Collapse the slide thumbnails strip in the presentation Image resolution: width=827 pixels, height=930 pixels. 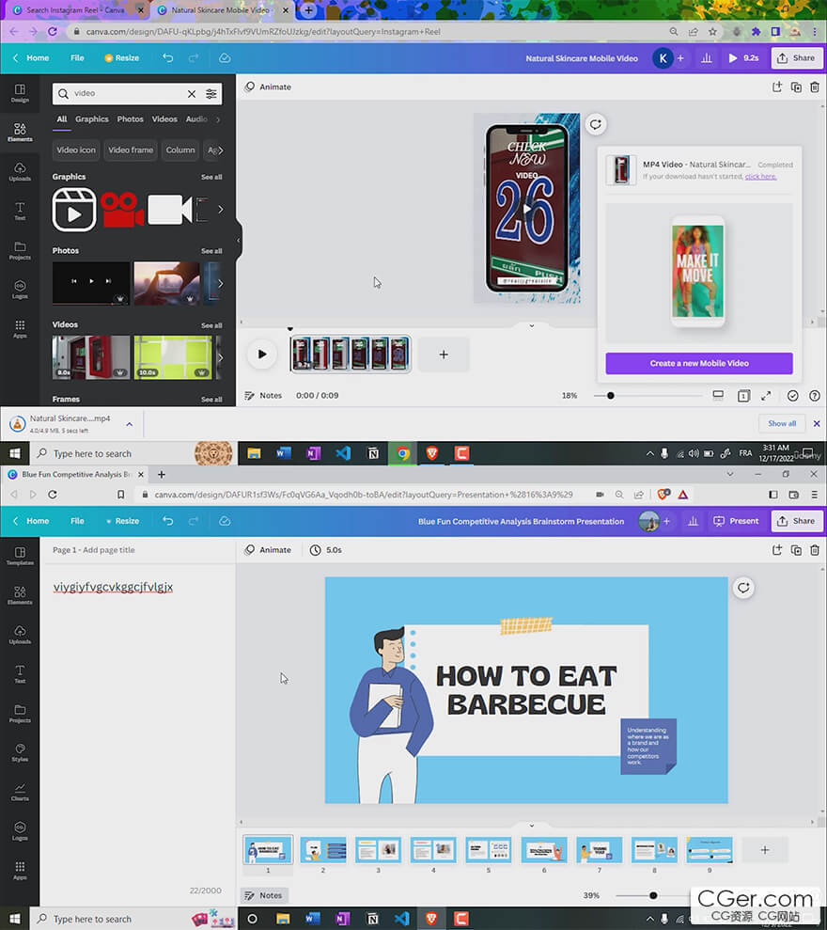click(531, 826)
